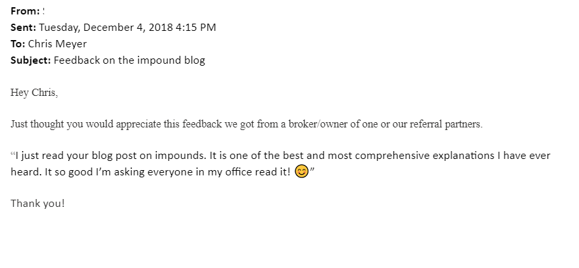Click subject text Feedback on the impound blog
The height and width of the screenshot is (268, 579).
[x=129, y=60]
